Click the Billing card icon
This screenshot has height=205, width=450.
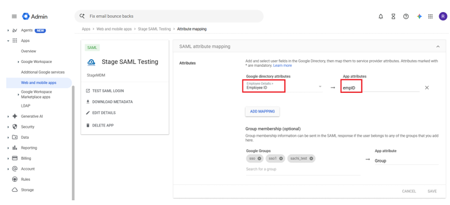point(15,158)
